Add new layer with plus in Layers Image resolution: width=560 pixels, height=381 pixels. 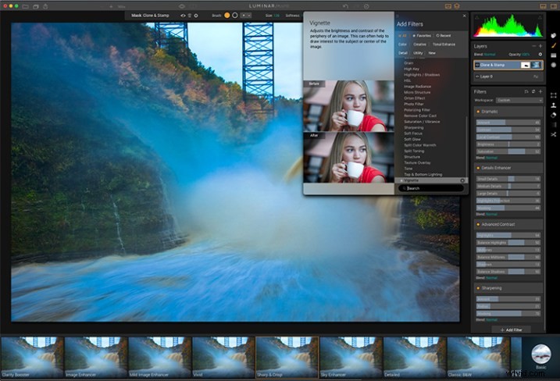click(540, 46)
